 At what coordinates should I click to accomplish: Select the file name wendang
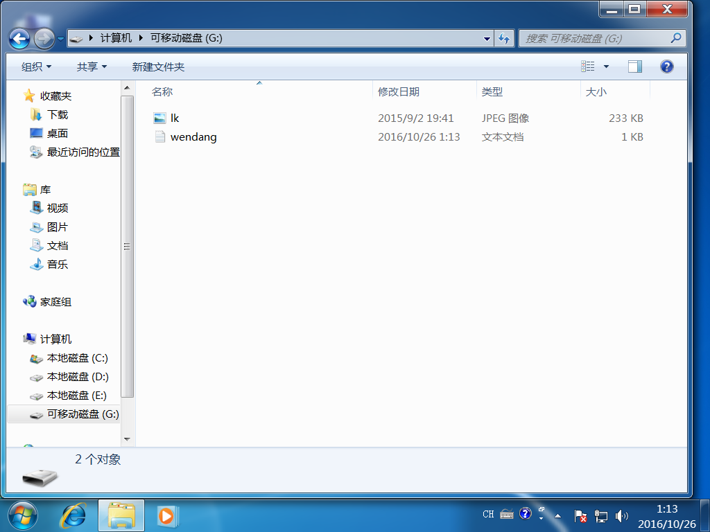pyautogui.click(x=193, y=137)
